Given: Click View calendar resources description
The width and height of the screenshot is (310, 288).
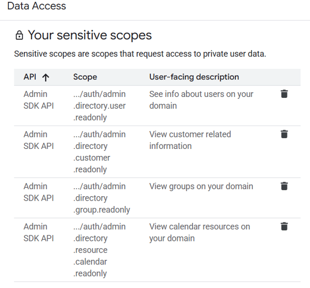Looking at the screenshot, I should 200,232.
